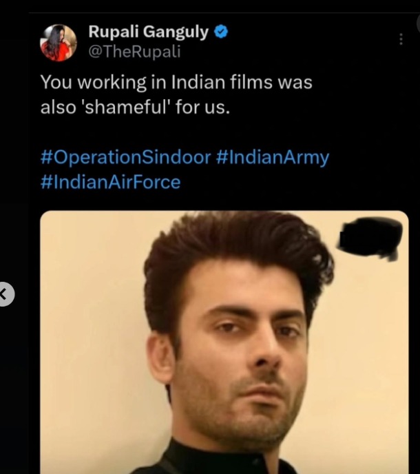
Task: Click Rupali Ganguly's profile avatar
Action: 58,42
